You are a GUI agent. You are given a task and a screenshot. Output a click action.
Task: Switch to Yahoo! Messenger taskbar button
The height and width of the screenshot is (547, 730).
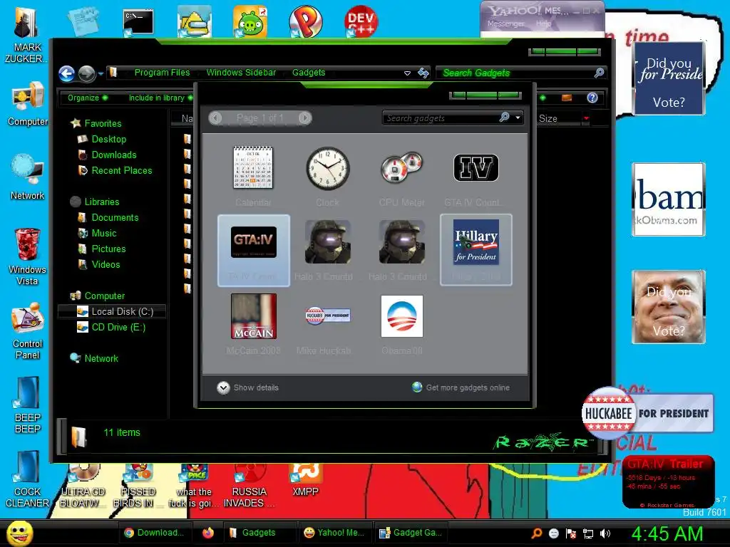tap(334, 533)
